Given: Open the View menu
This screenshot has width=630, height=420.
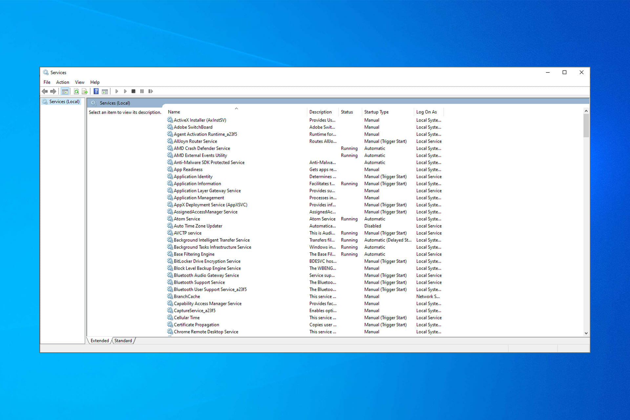Looking at the screenshot, I should (79, 82).
